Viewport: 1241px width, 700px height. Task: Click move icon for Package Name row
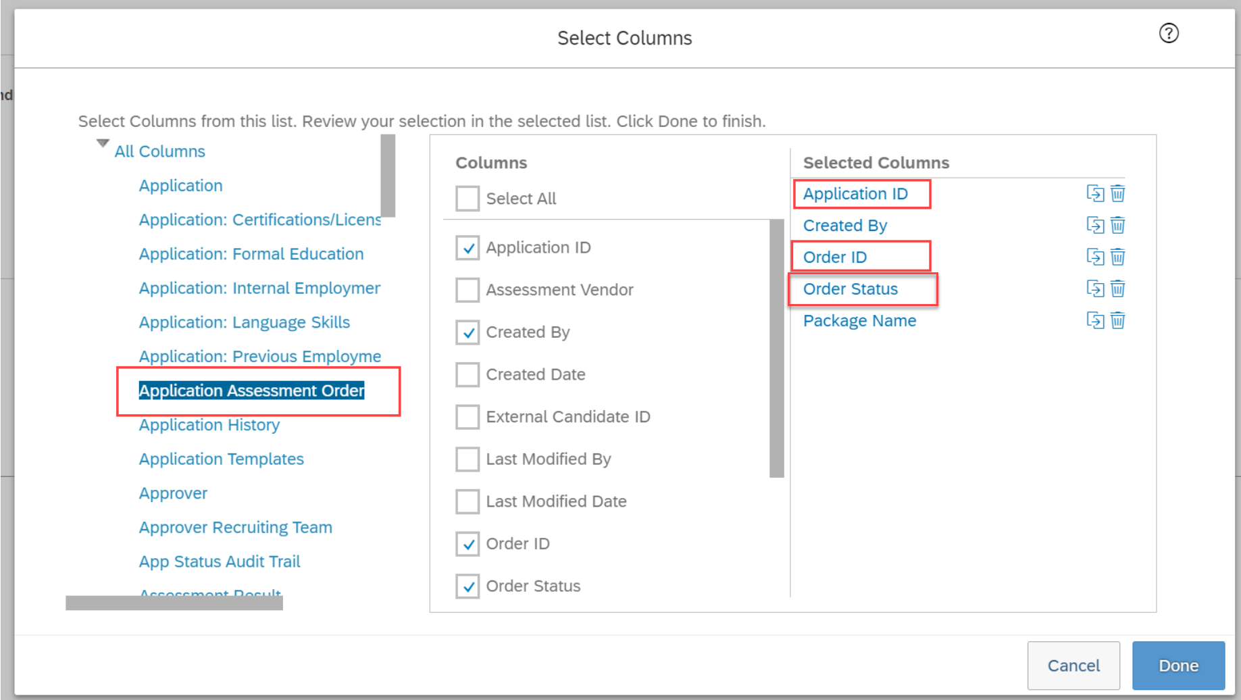(1095, 320)
